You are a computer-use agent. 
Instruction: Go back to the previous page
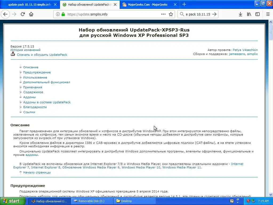5,14
